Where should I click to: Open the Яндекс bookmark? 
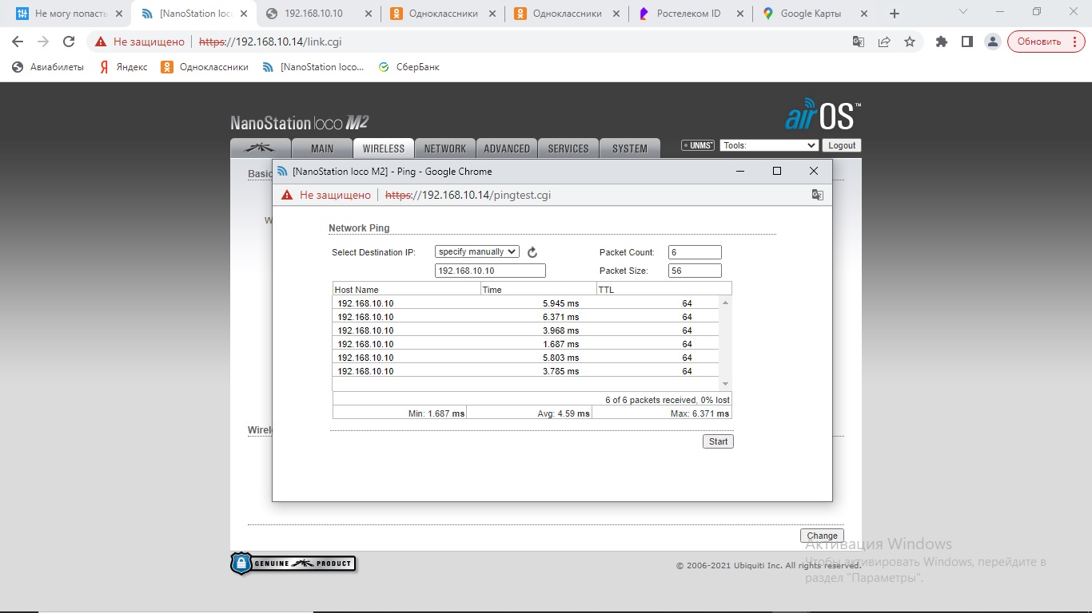click(124, 67)
